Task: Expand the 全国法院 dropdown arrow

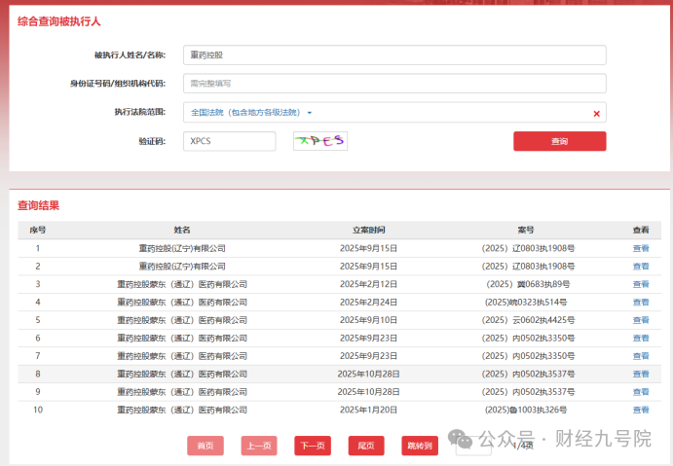Action: pyautogui.click(x=310, y=113)
